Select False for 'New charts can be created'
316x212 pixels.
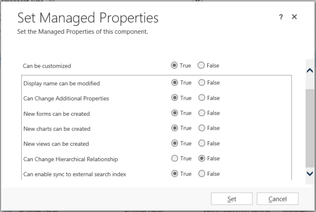(202, 128)
